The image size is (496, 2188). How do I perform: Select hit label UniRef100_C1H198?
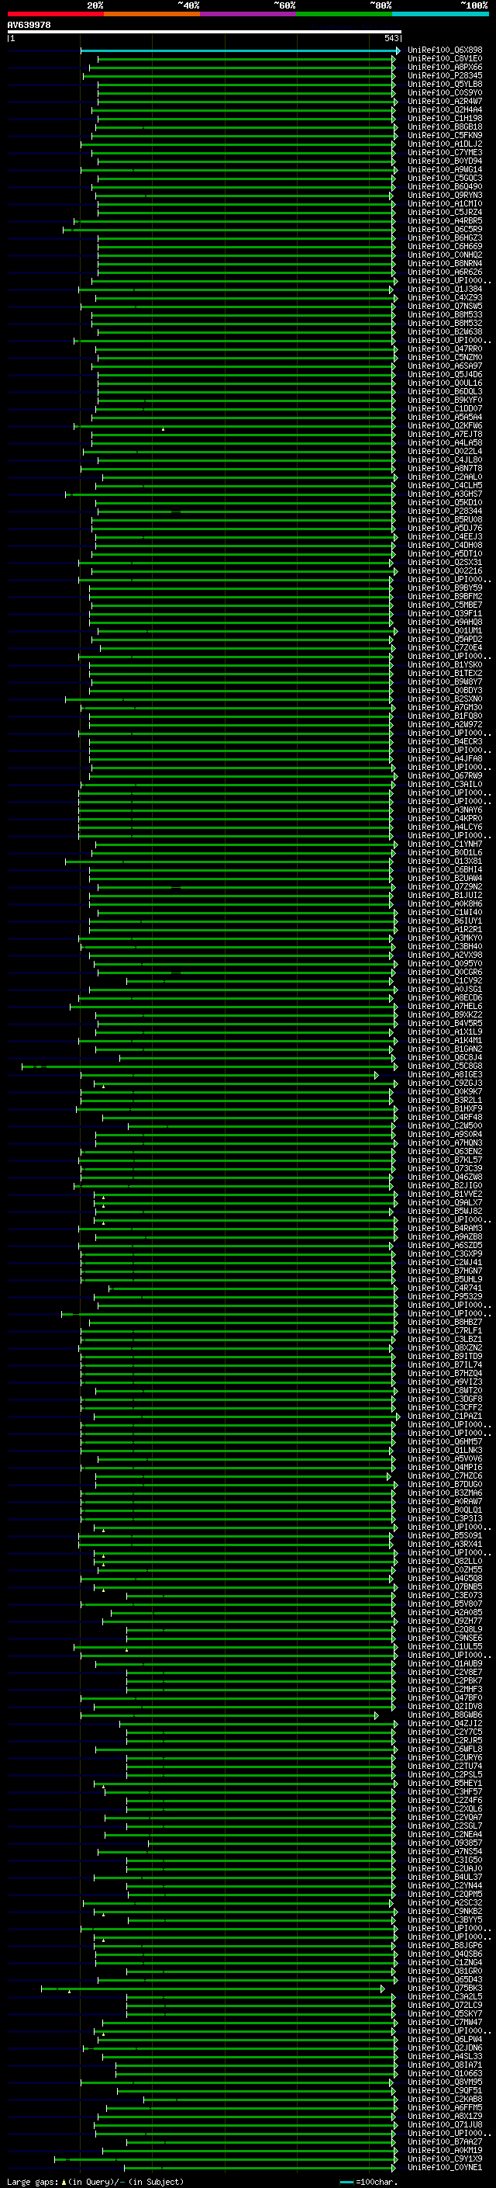click(x=445, y=118)
